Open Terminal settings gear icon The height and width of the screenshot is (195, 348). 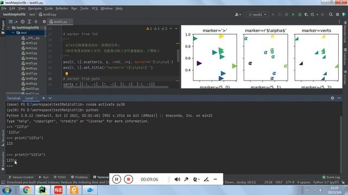[x=332, y=98]
